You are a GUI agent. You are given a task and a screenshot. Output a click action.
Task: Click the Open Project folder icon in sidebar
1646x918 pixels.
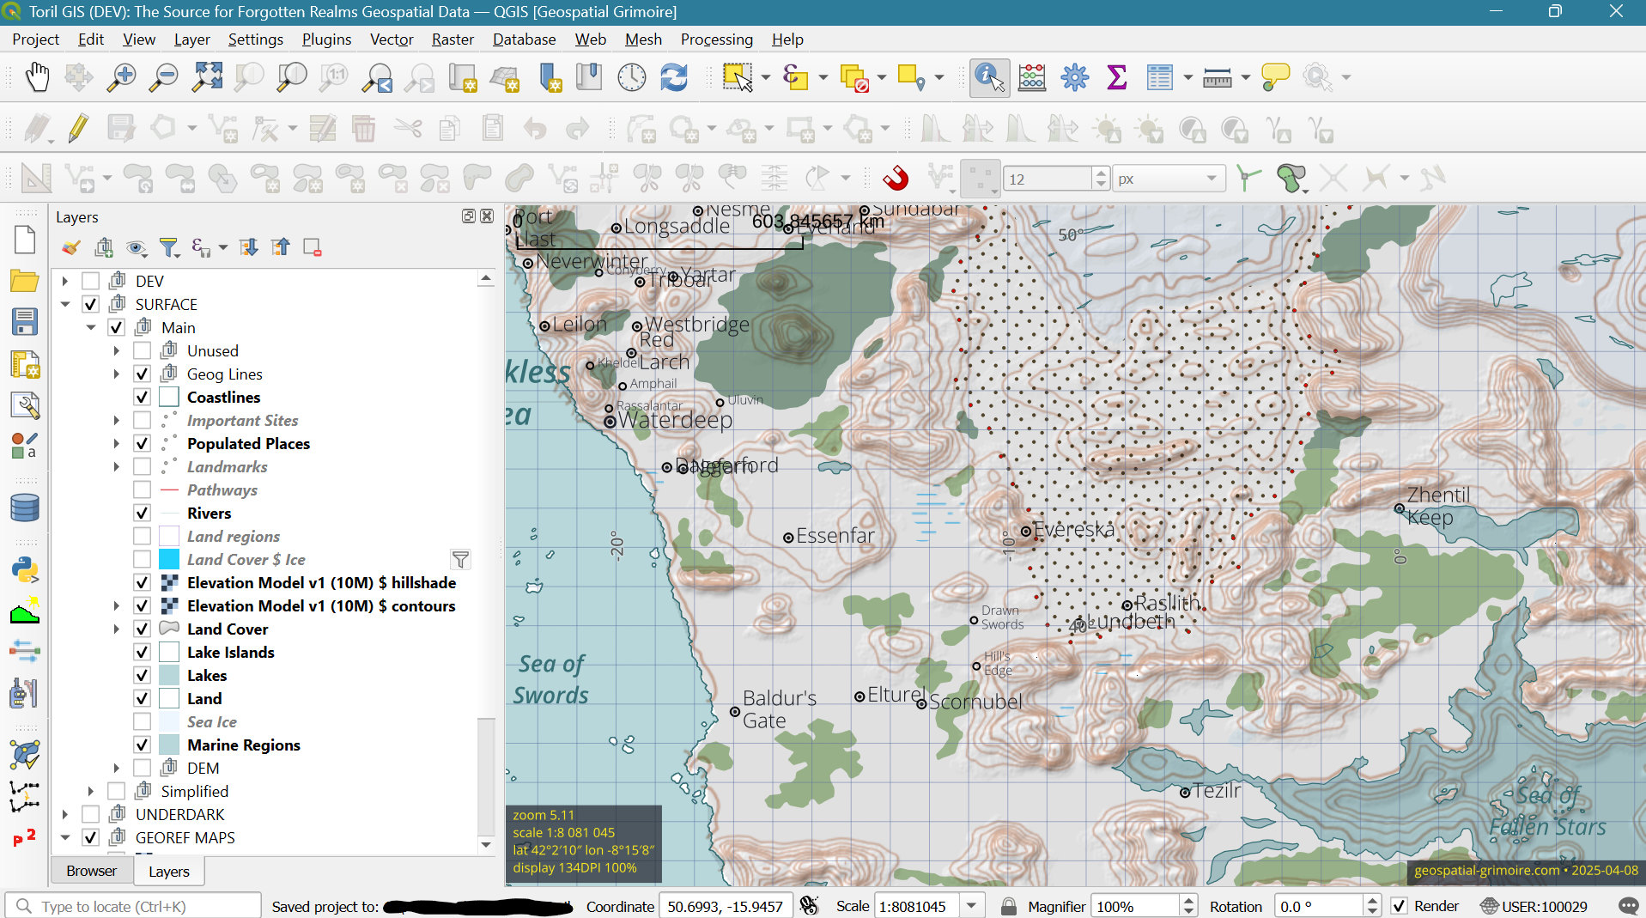(x=25, y=281)
